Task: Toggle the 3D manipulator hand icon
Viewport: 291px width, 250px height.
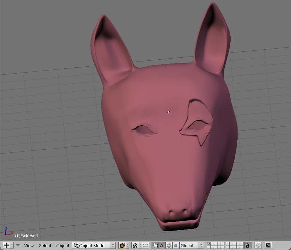Action: point(155,245)
